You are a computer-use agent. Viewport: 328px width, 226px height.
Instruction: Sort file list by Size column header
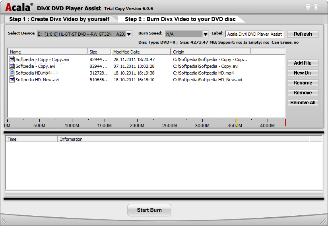pos(99,52)
